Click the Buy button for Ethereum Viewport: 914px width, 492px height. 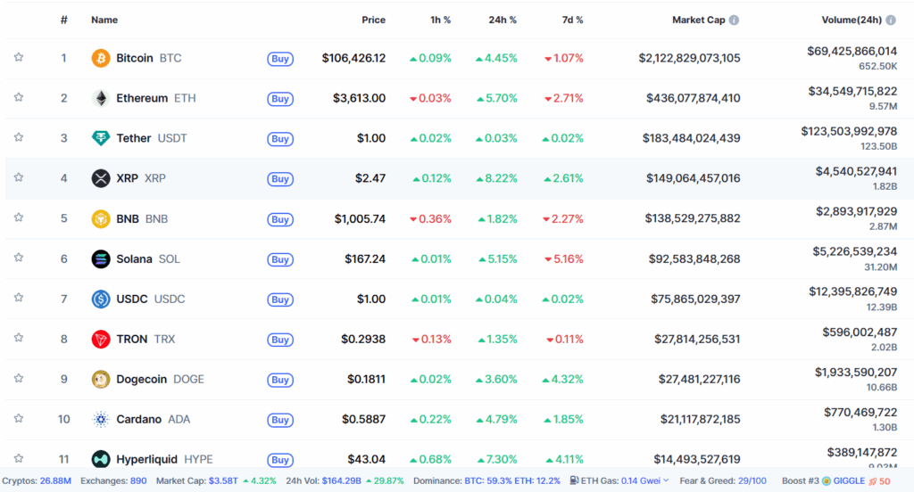click(x=280, y=98)
